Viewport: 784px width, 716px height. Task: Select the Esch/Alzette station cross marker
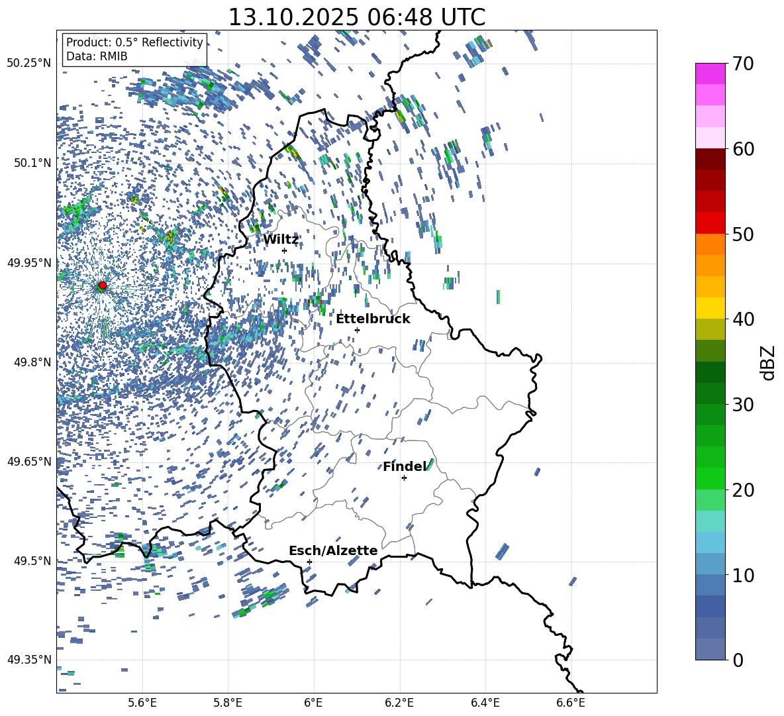309,562
